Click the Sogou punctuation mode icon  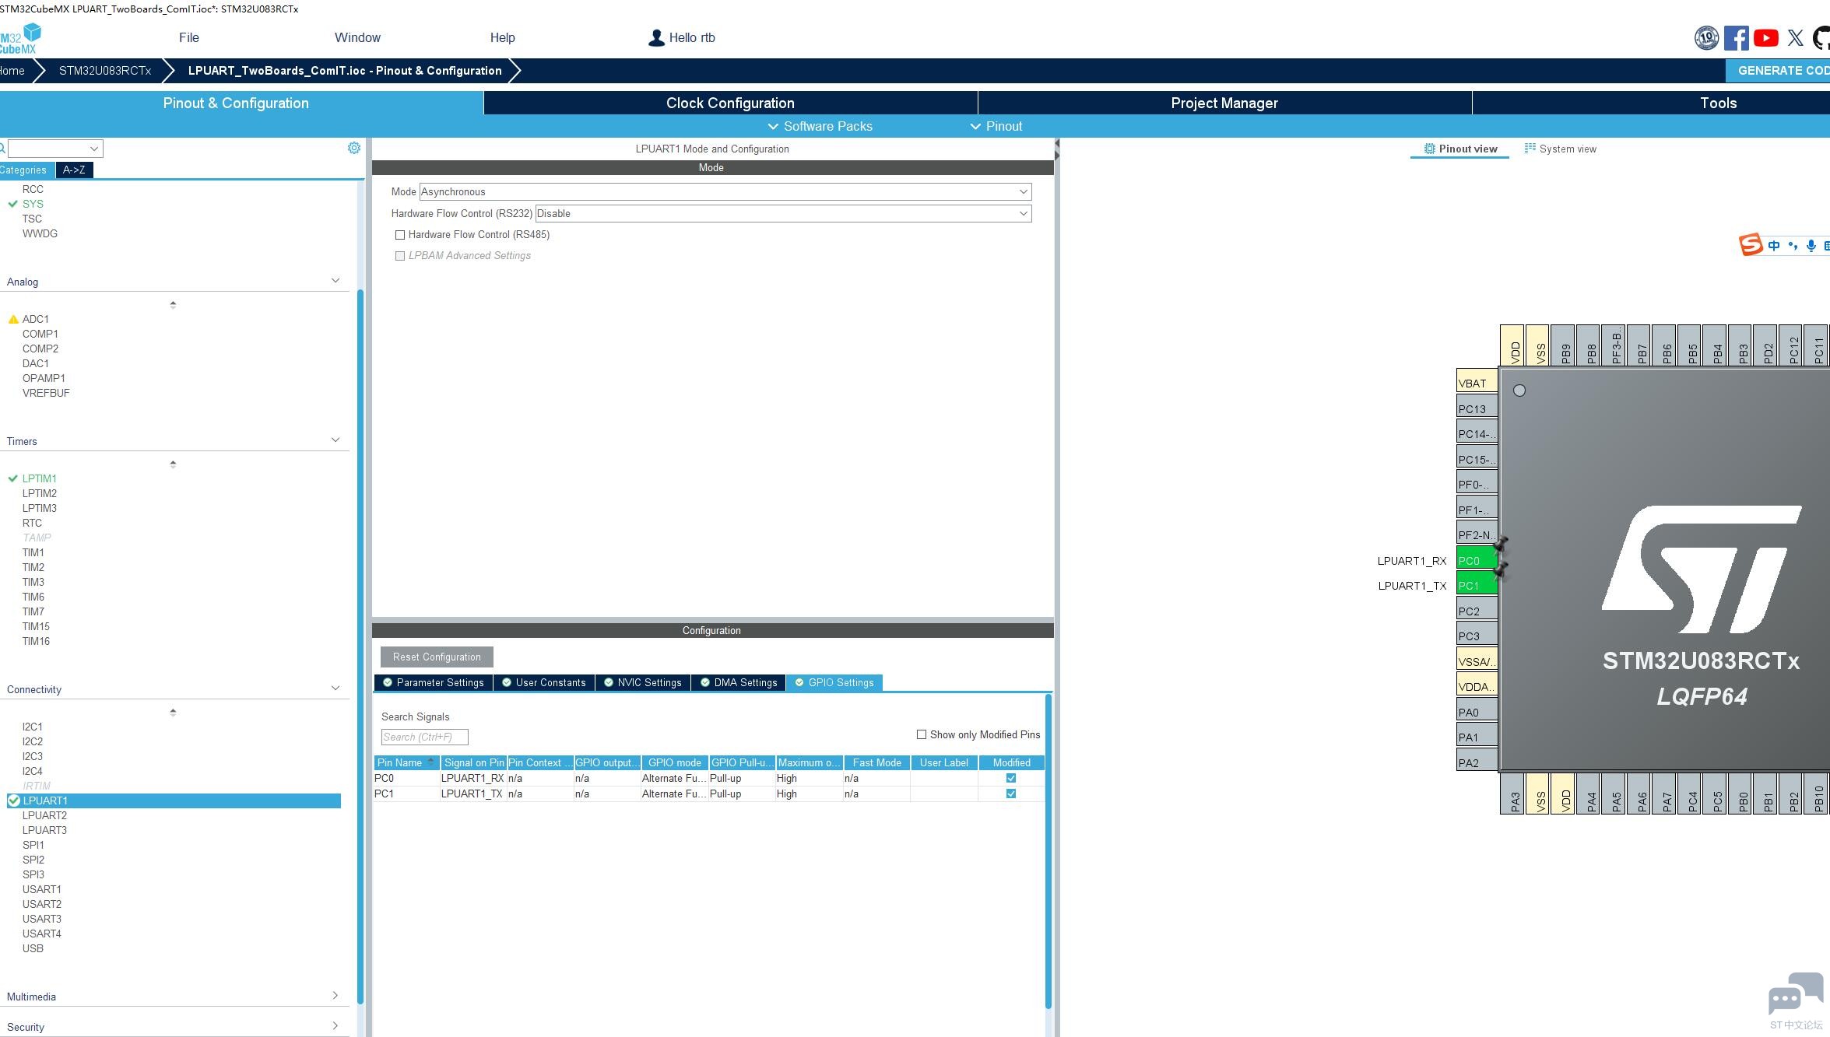[1793, 246]
